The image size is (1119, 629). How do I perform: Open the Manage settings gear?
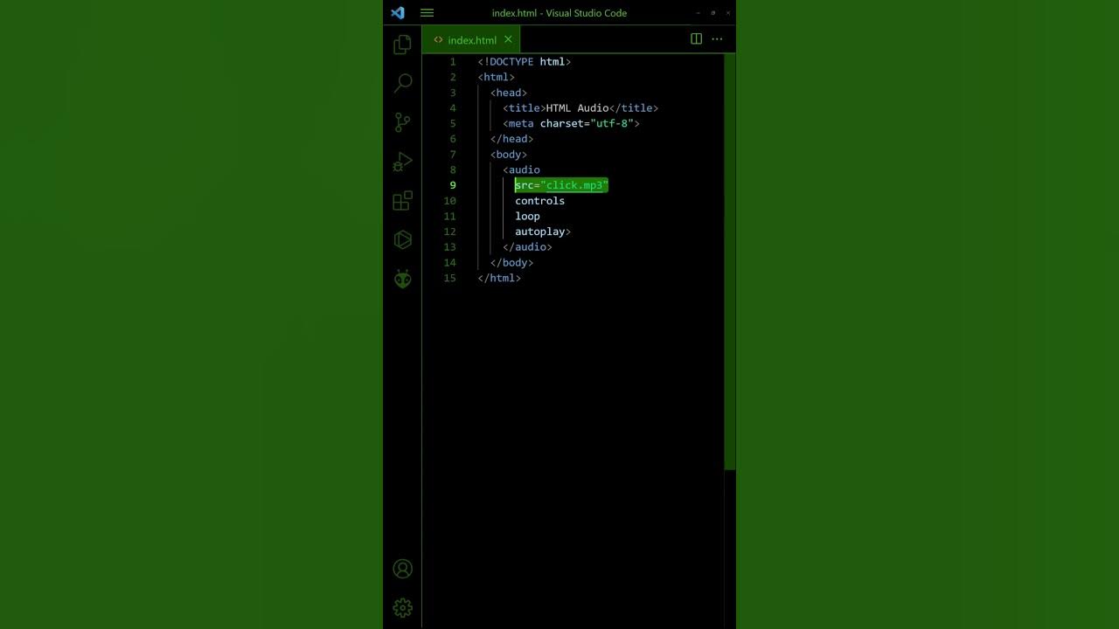coord(402,607)
